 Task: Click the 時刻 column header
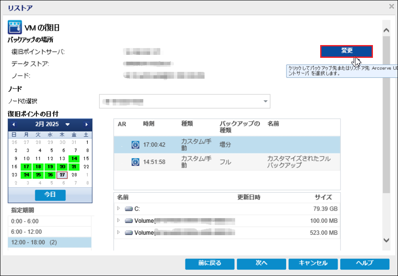pyautogui.click(x=149, y=124)
